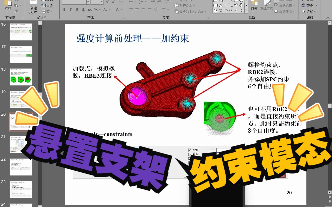
Task: Click the = button beside dof1
Action: 212,150
